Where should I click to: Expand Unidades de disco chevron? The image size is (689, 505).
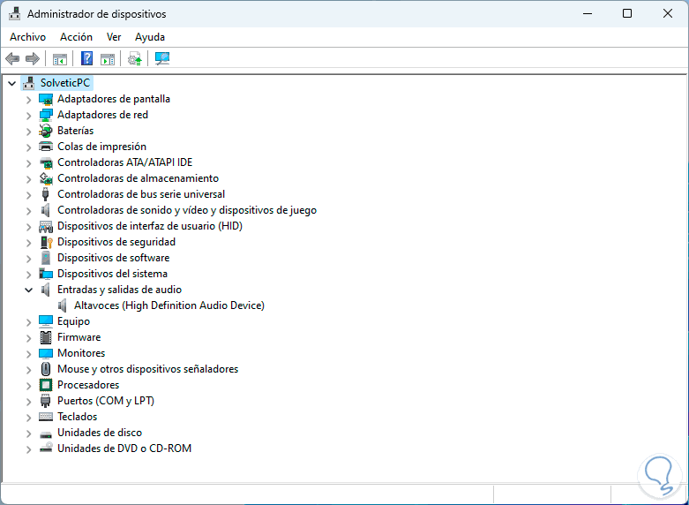tap(28, 433)
